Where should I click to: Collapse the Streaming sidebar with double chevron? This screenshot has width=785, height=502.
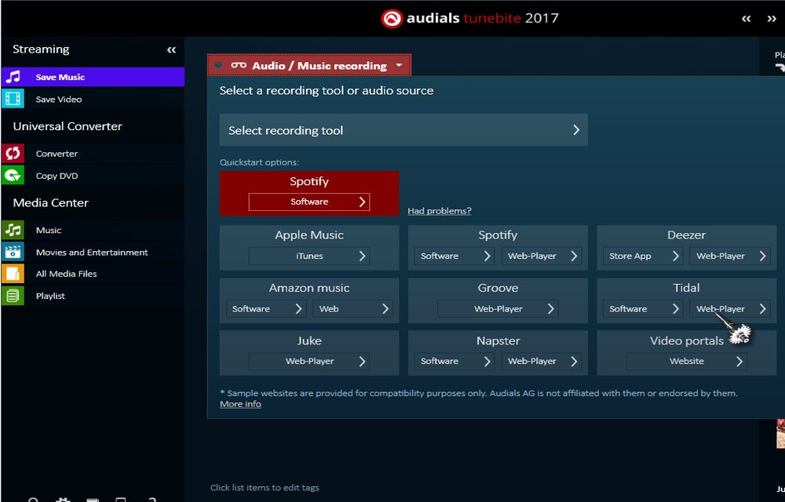171,49
